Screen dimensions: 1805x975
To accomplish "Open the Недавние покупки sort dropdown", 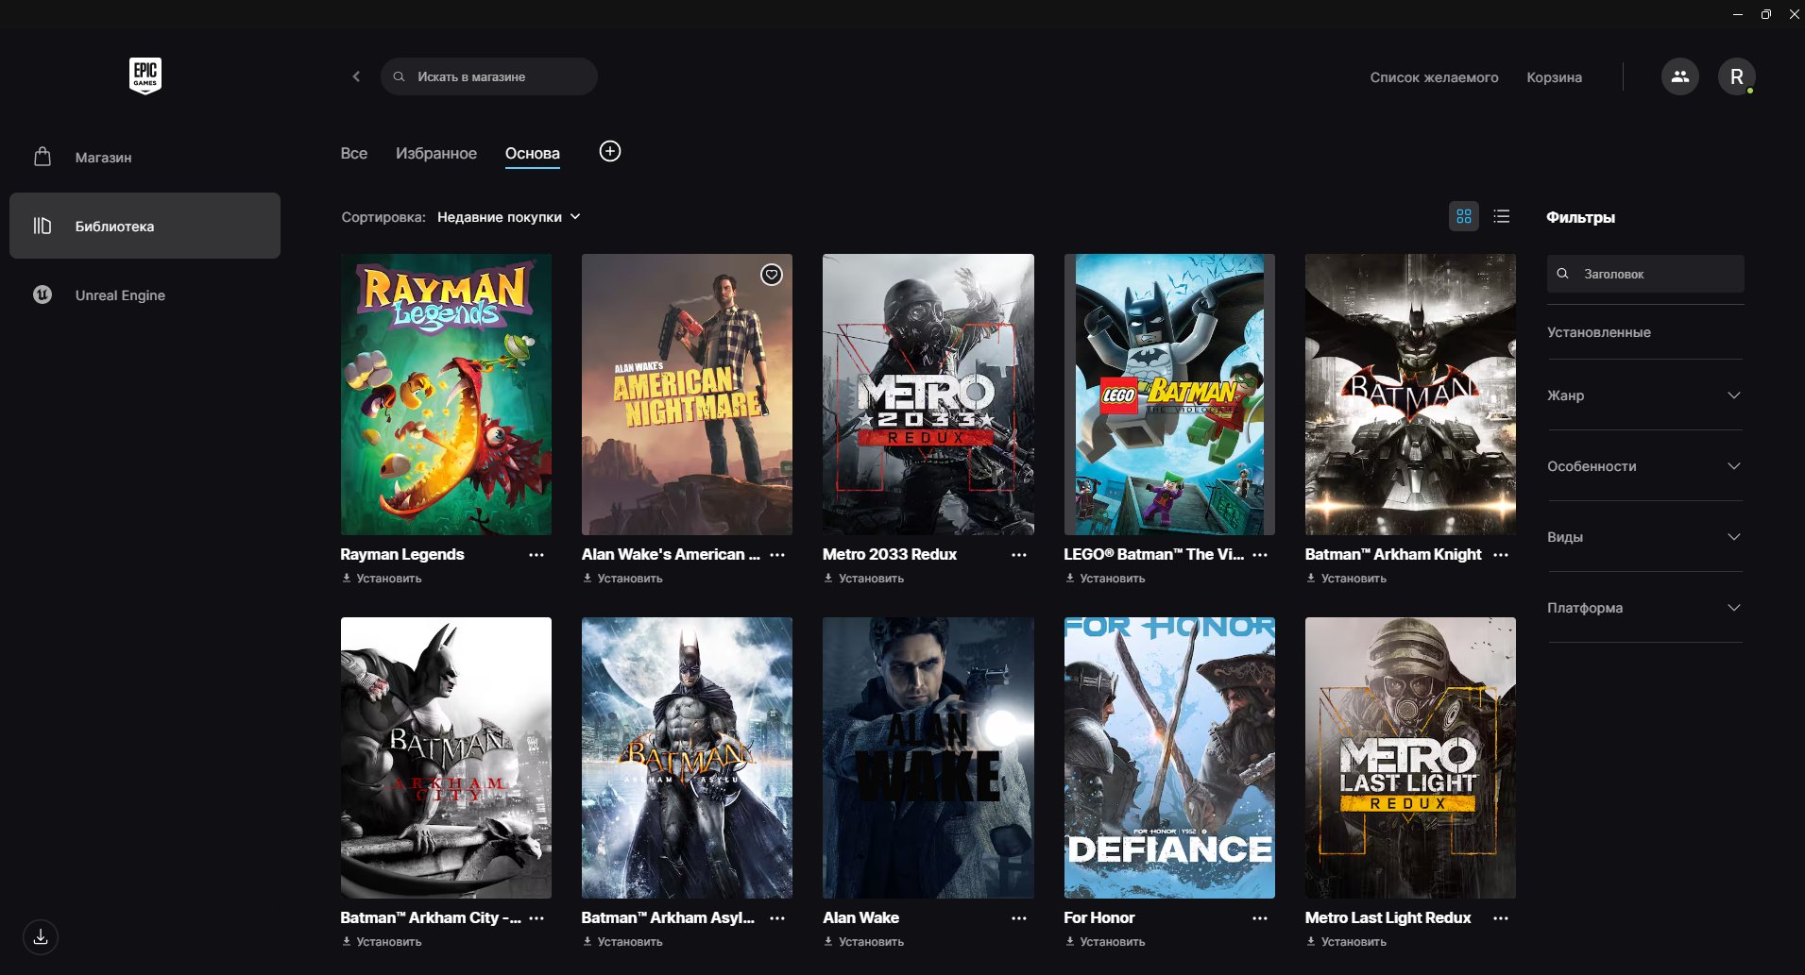I will pos(509,217).
